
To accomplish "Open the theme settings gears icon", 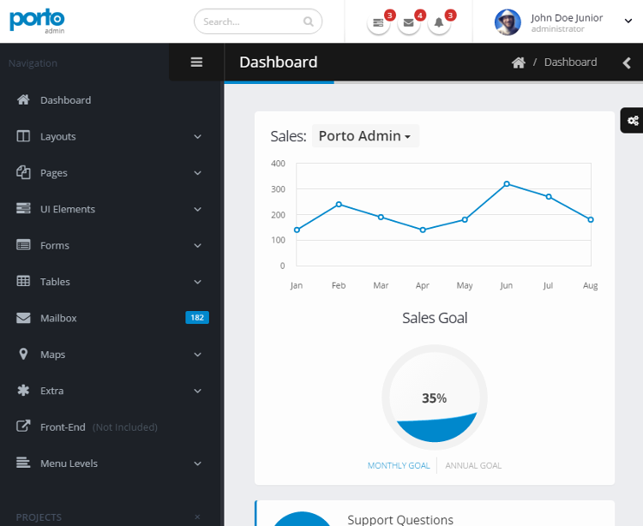I will pyautogui.click(x=633, y=121).
